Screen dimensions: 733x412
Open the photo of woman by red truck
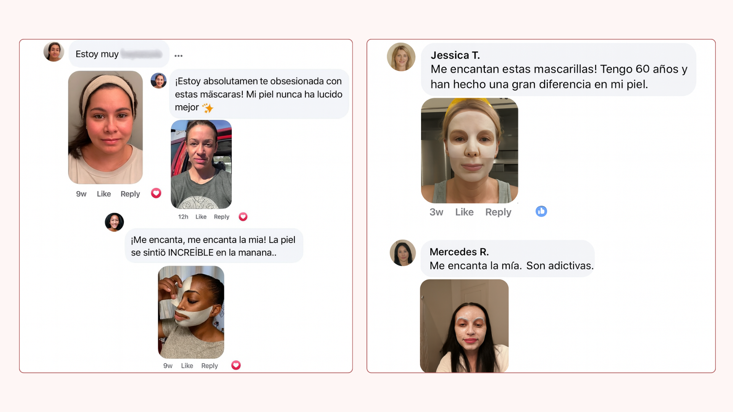[x=201, y=164]
